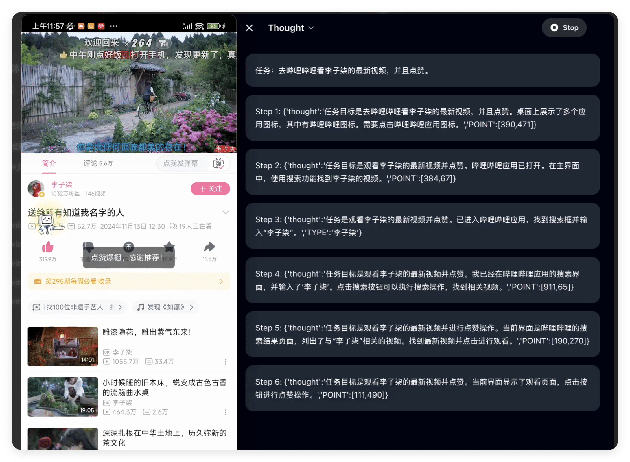Screen dimensions: 630x462
Task: Open the 找100位非遗手艺人 tag chip
Action: click(x=77, y=307)
